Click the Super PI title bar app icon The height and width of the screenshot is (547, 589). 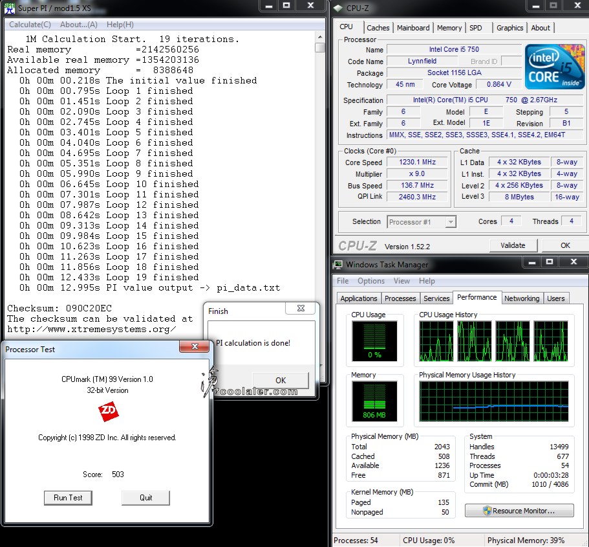(10, 8)
